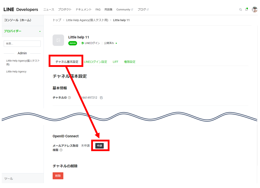Copy the channel ID with copy icon

point(101,98)
